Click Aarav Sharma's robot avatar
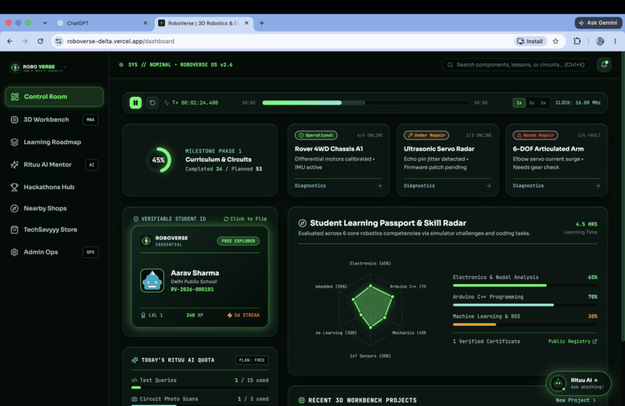The height and width of the screenshot is (406, 625). coord(152,280)
